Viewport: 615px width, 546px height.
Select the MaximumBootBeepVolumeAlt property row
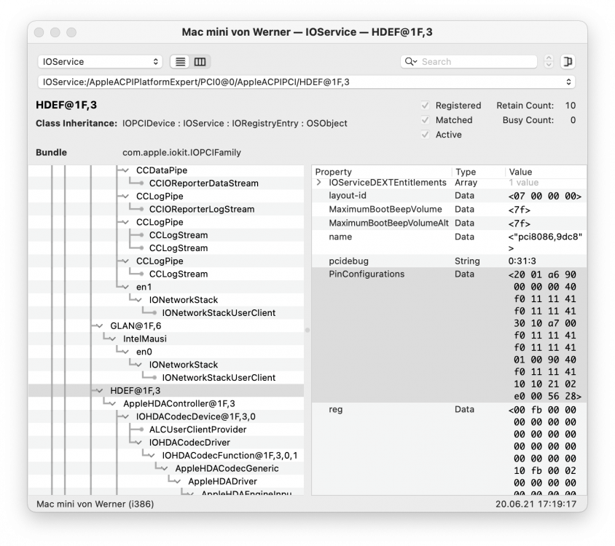(450, 223)
